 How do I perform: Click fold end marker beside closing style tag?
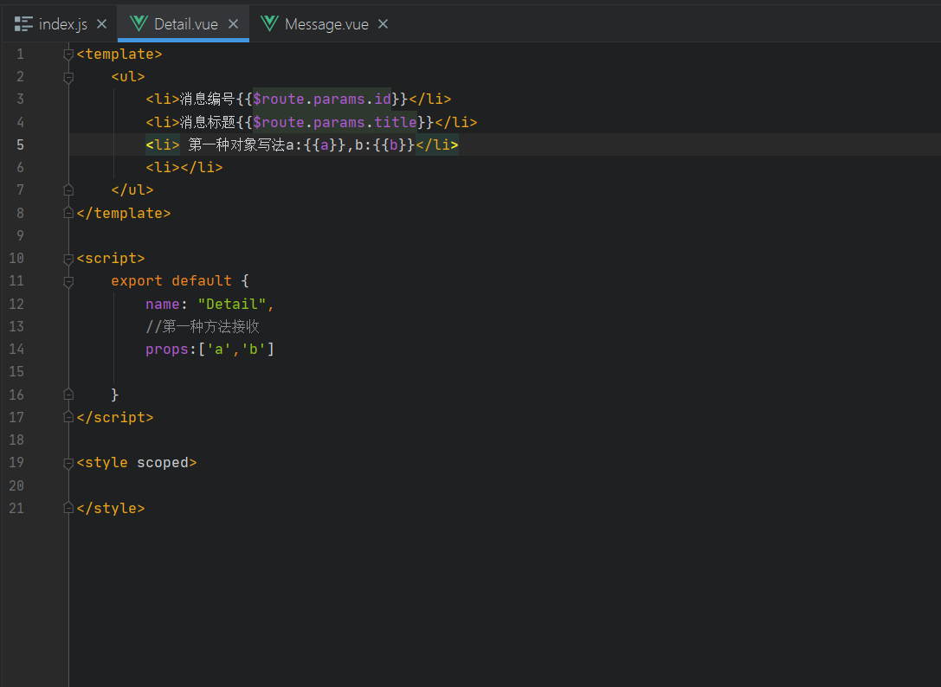coord(69,508)
